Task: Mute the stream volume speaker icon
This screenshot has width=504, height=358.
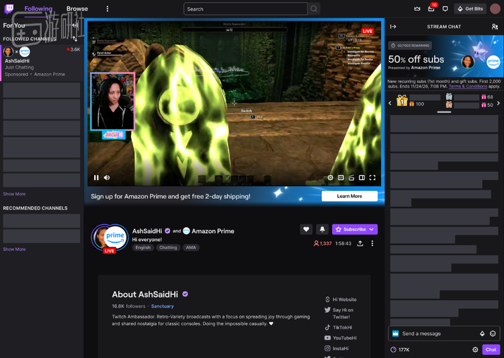Action: click(x=107, y=178)
